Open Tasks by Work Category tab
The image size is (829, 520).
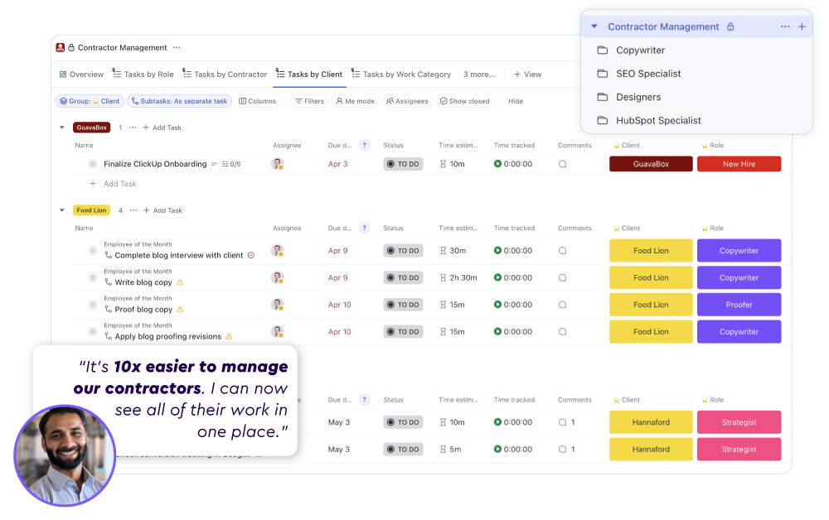401,75
